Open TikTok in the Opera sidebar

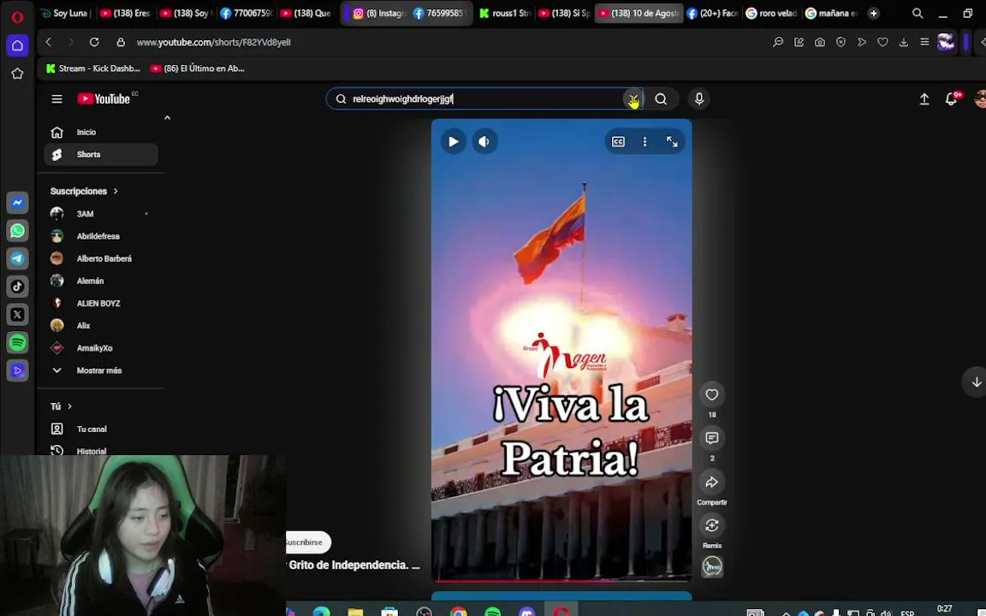pos(17,287)
